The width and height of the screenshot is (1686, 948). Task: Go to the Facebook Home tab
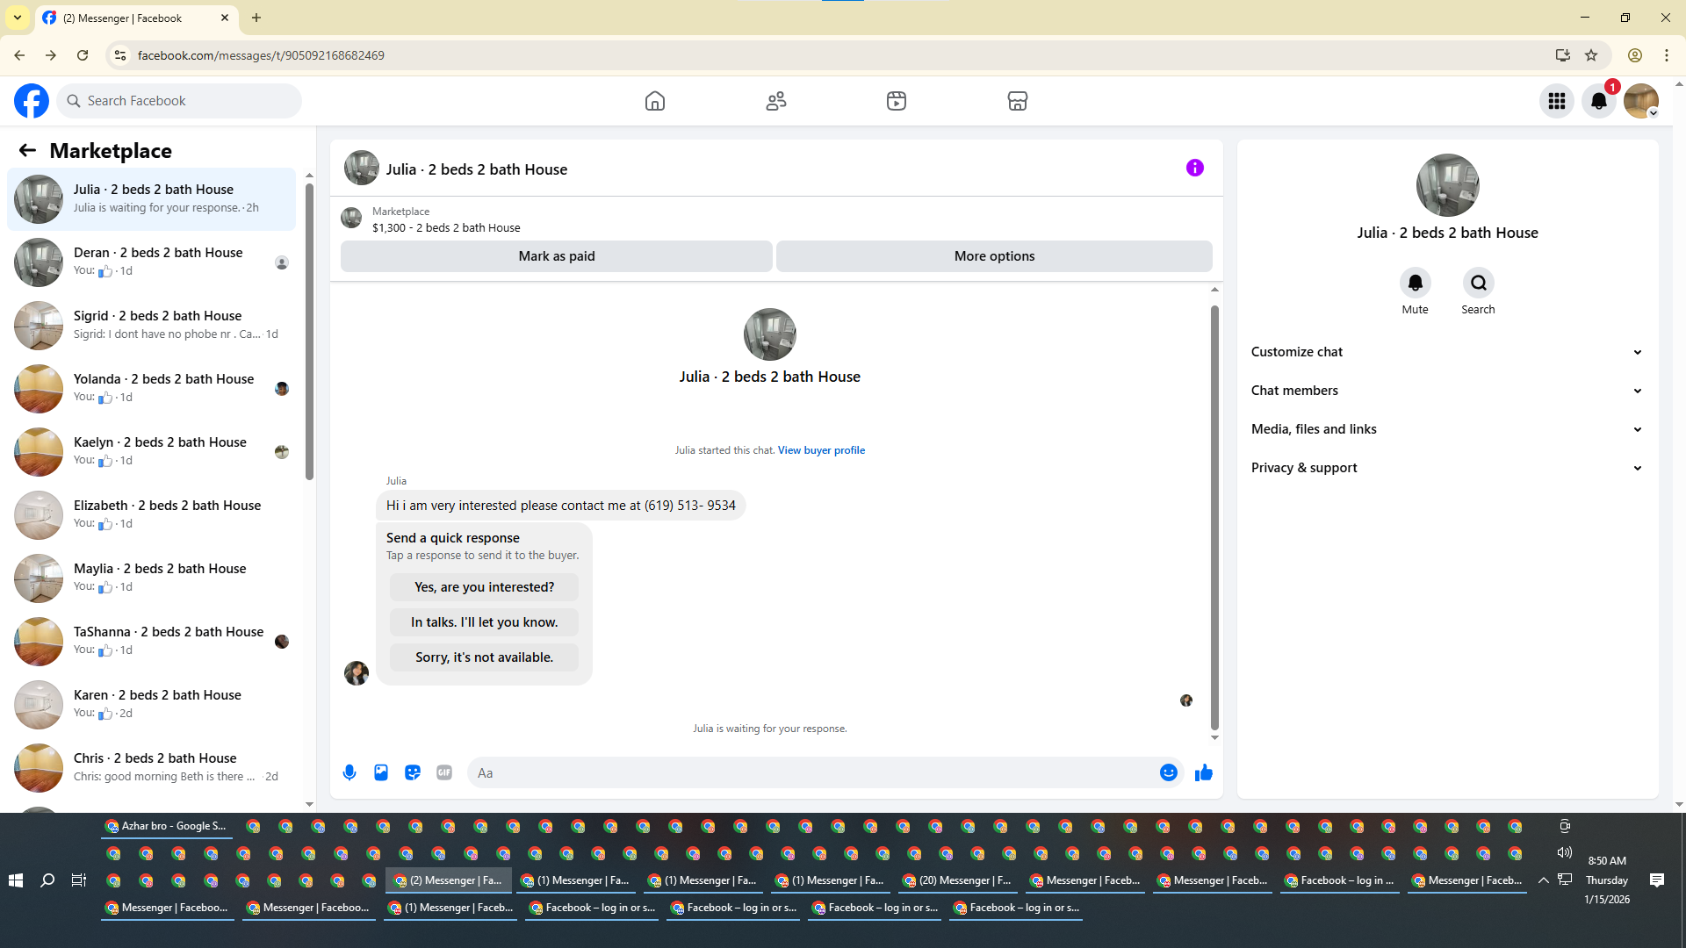tap(655, 101)
